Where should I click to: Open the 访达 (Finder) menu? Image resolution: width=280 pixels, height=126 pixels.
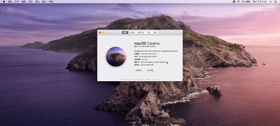pos(10,2)
